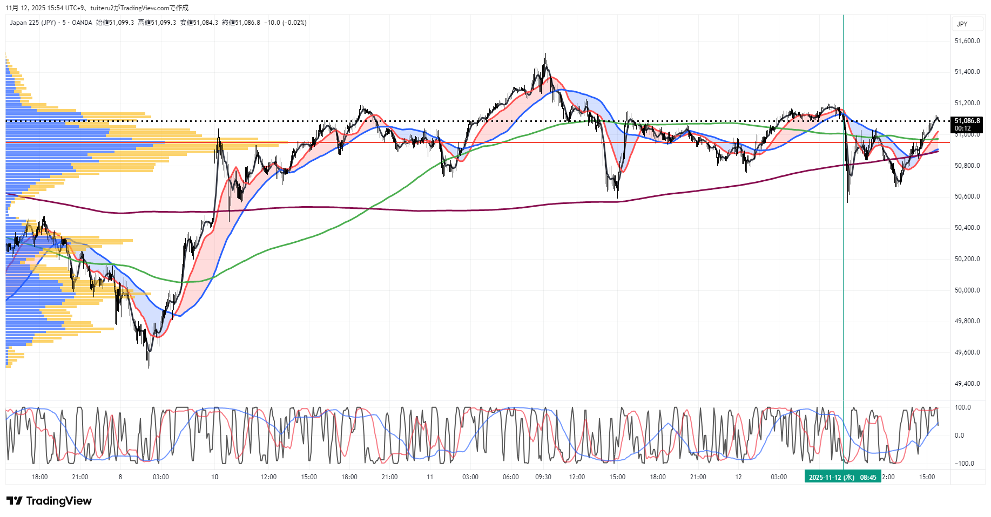Select the day 11 marker on time axis
The height and width of the screenshot is (517, 991).
430,477
